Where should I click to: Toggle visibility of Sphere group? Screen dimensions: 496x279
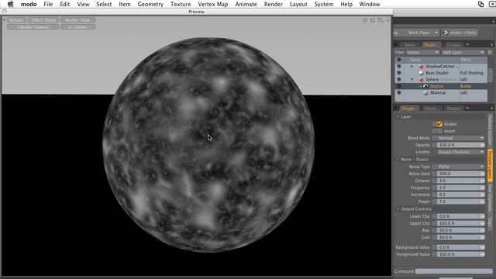coord(399,79)
